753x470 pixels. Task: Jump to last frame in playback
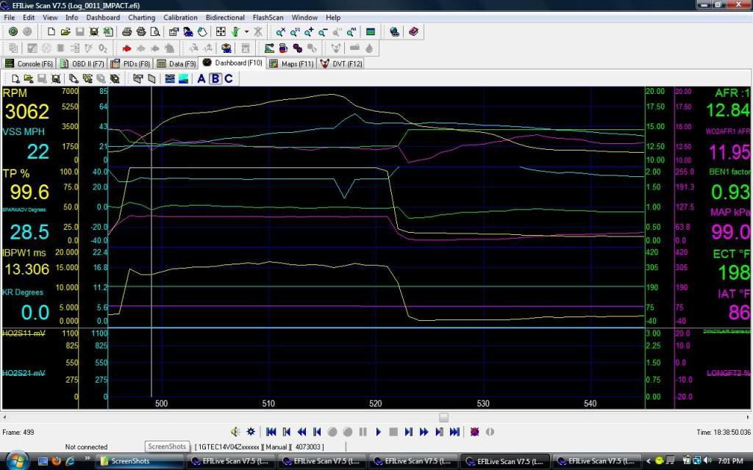point(454,432)
